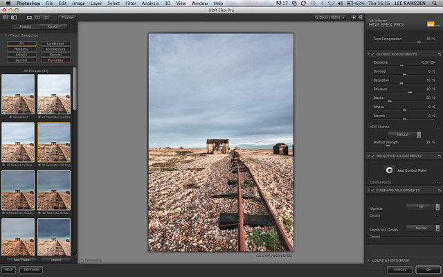
Task: Select the Favorites preset category
Action: pyautogui.click(x=55, y=60)
